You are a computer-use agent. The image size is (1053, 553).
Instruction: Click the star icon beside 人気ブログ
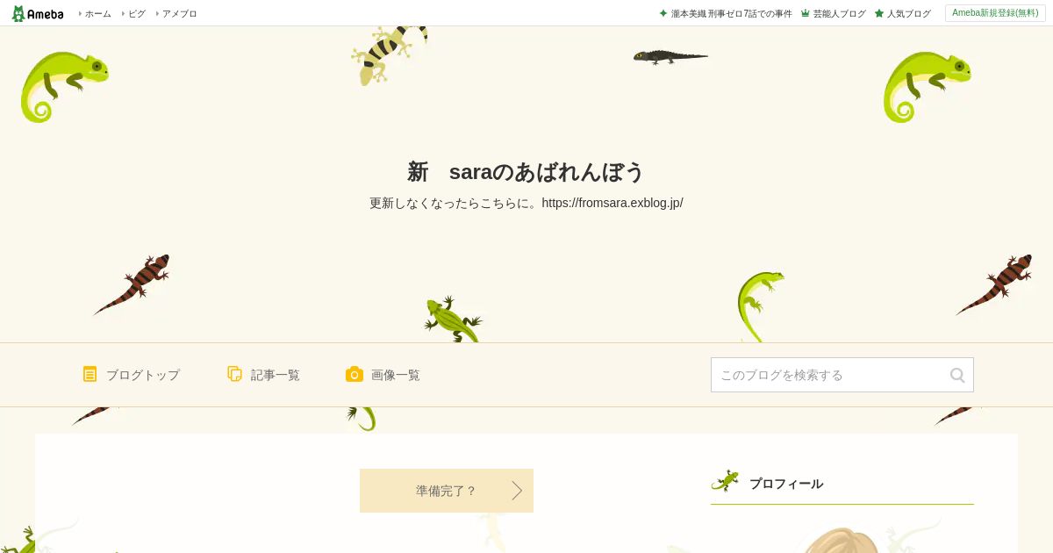878,13
